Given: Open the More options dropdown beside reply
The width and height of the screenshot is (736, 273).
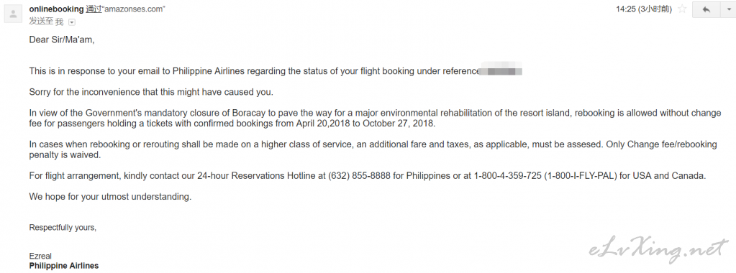Looking at the screenshot, I should tap(728, 9).
